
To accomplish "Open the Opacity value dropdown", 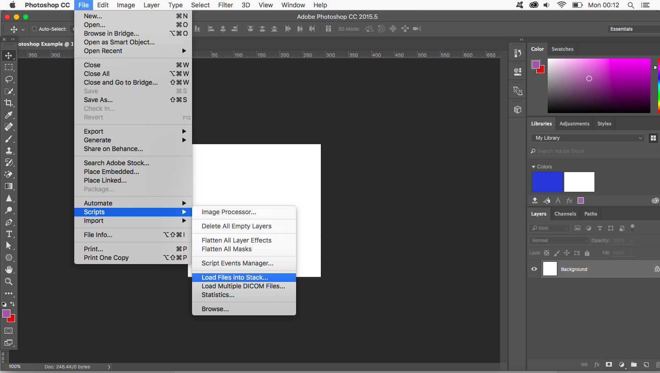I will (632, 240).
